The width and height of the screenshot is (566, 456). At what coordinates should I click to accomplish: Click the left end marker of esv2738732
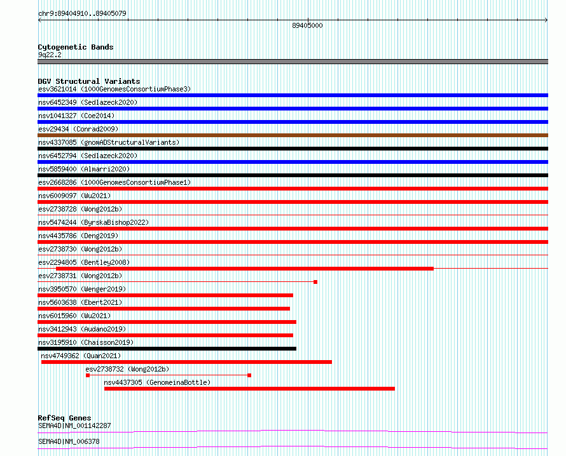click(88, 375)
